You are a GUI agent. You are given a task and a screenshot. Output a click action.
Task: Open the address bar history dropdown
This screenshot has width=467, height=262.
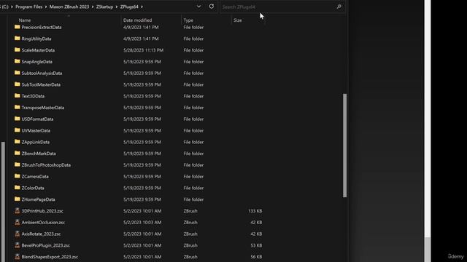[x=198, y=7]
